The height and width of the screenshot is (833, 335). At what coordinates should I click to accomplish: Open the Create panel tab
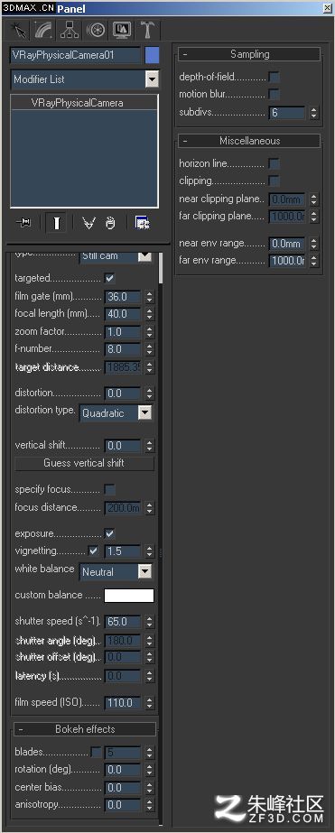pyautogui.click(x=20, y=31)
